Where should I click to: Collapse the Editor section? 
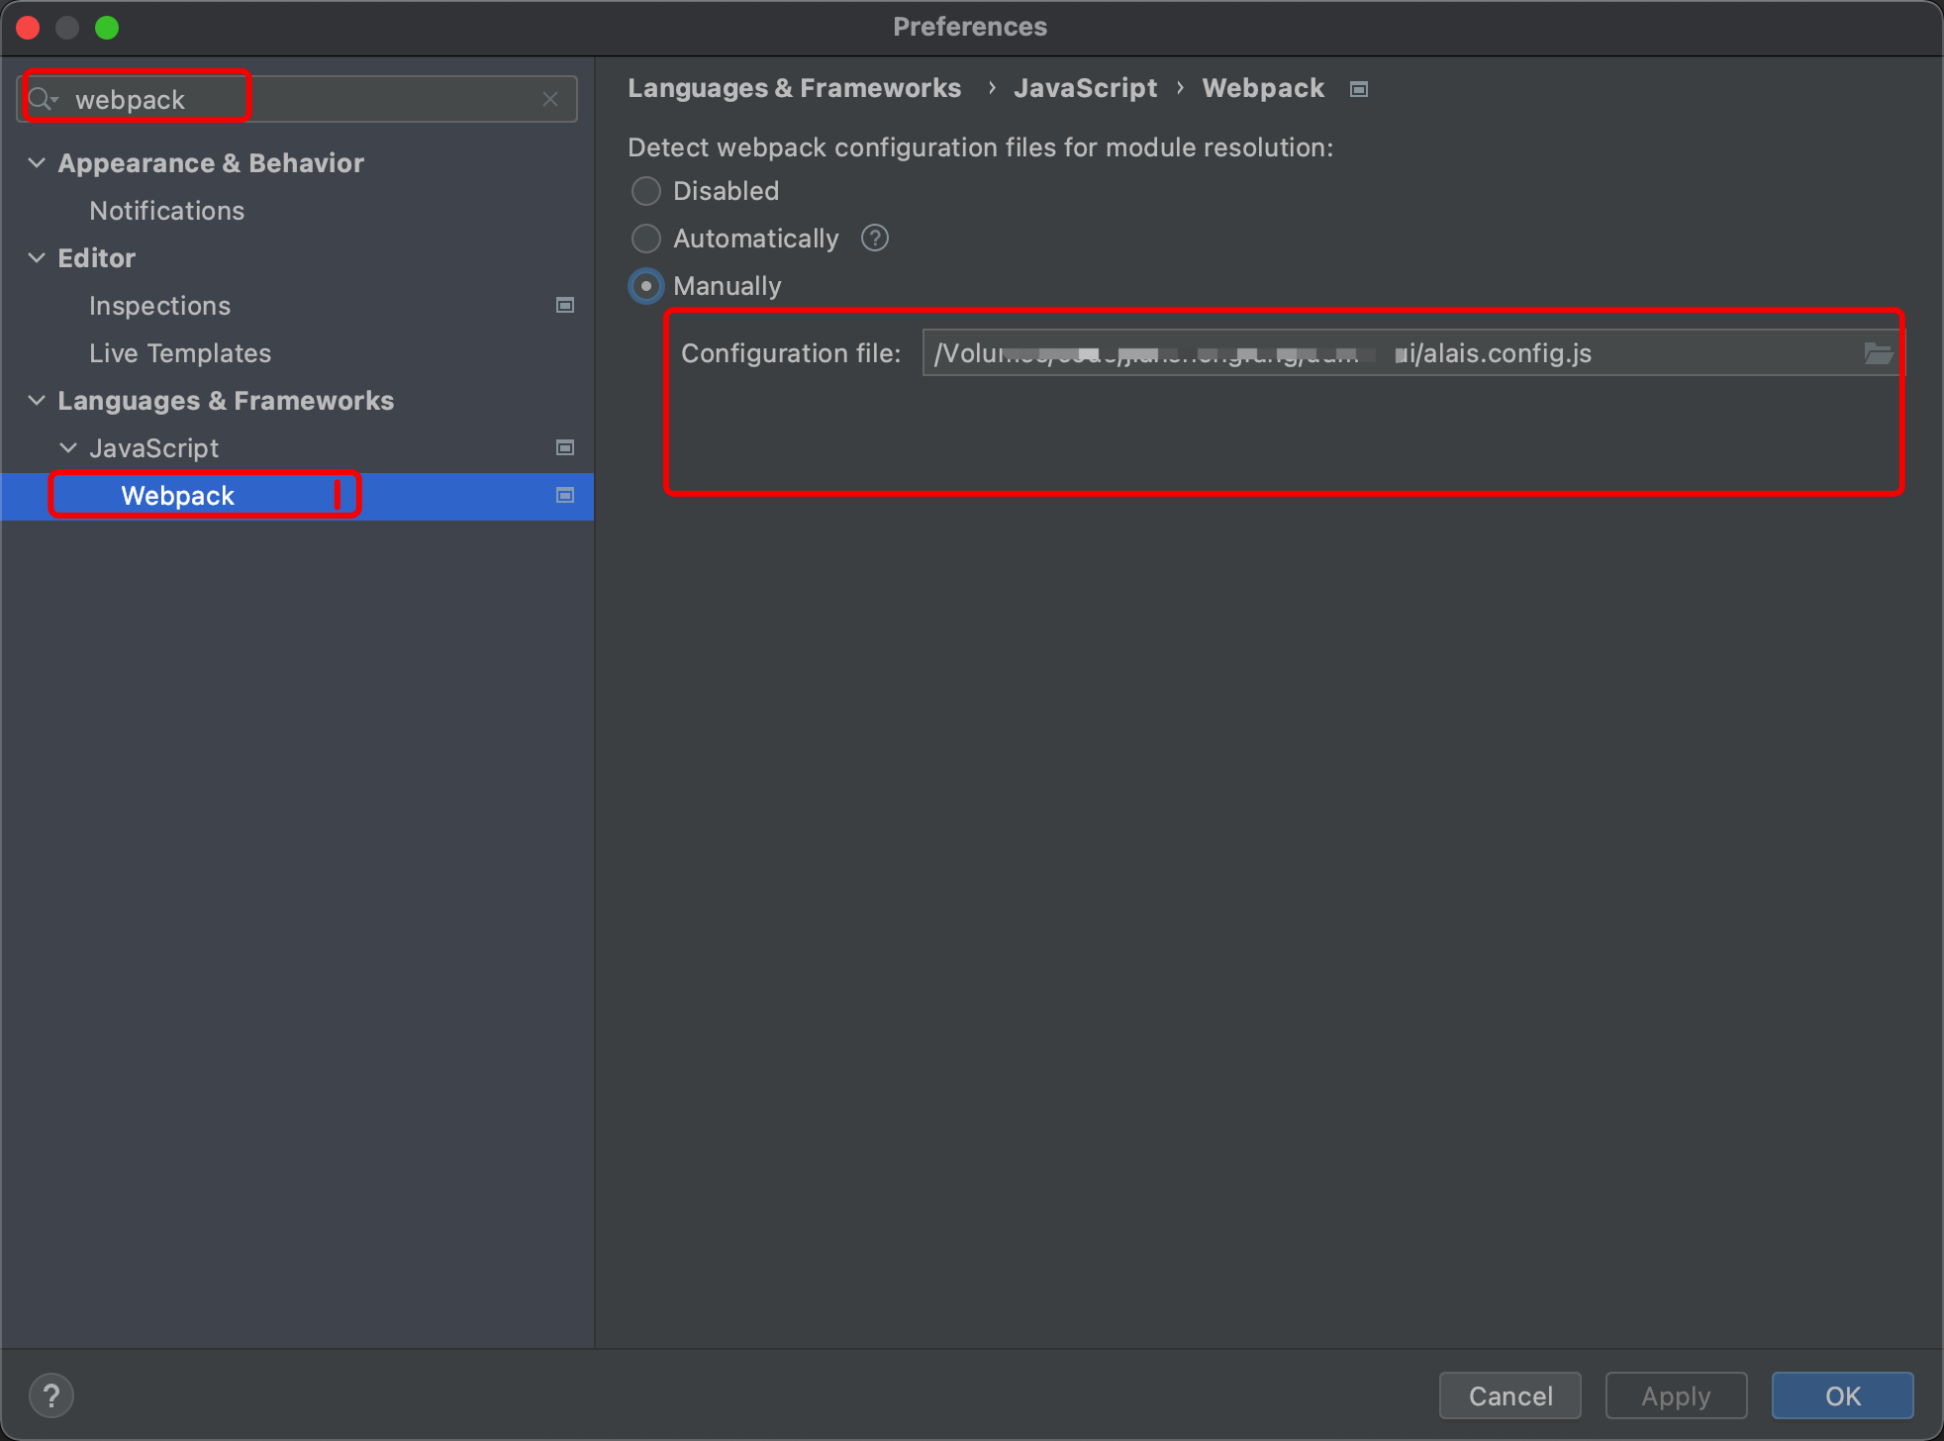tap(37, 257)
